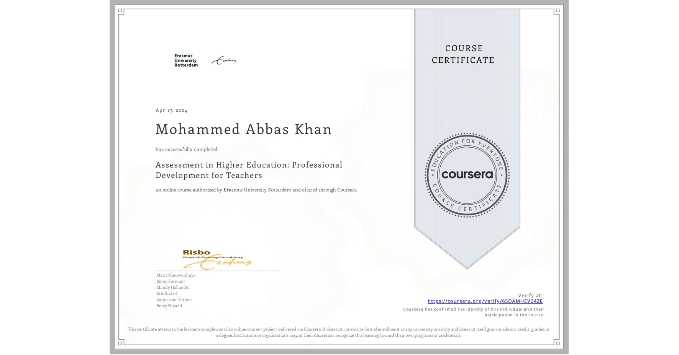Click instructor name "Marit Nieuwenhuys"
679x355 pixels.
(x=176, y=275)
